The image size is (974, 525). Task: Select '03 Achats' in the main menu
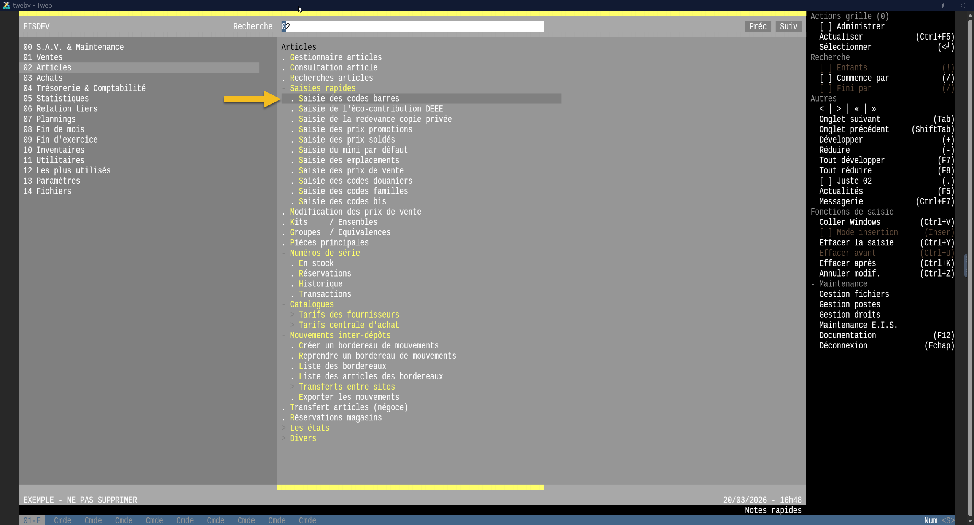tap(43, 78)
